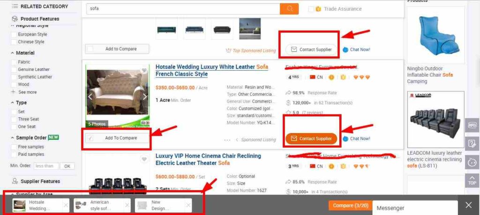The height and width of the screenshot is (215, 480).
Task: Open Messenger chat box
Action: pos(415,208)
